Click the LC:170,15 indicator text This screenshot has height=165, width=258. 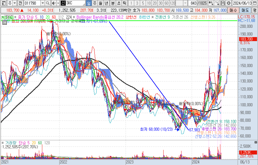(246, 17)
